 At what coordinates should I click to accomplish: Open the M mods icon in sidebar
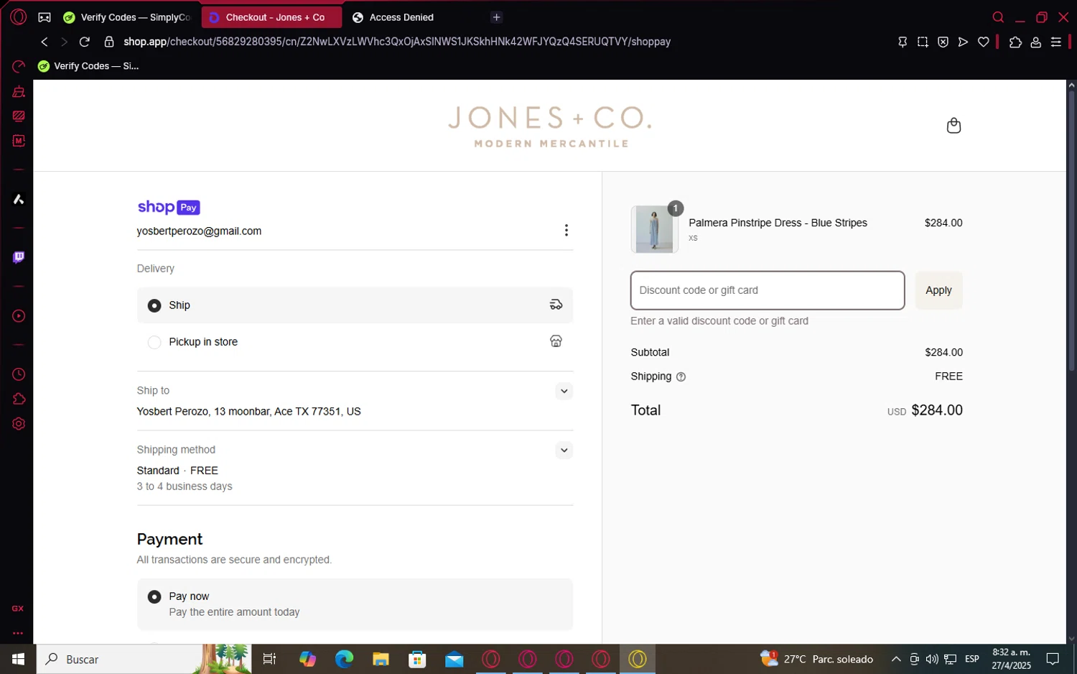pos(19,141)
